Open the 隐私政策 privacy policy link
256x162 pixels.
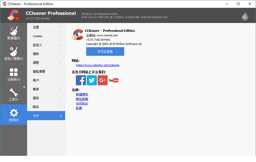click(x=82, y=99)
